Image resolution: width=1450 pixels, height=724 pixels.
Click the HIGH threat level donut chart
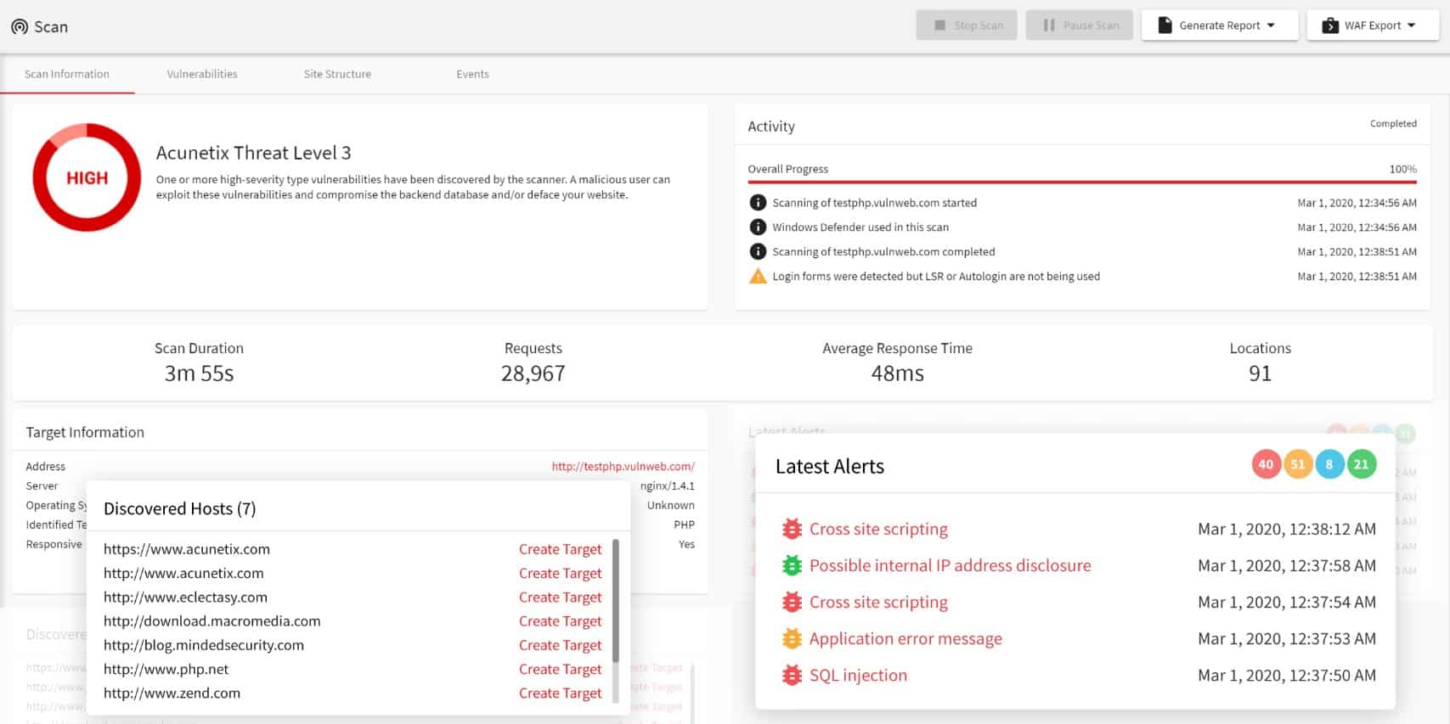point(87,177)
